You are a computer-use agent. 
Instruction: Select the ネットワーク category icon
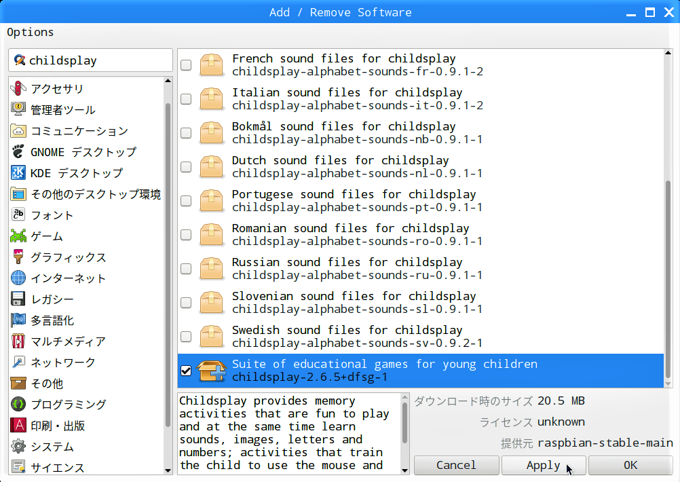click(x=18, y=363)
